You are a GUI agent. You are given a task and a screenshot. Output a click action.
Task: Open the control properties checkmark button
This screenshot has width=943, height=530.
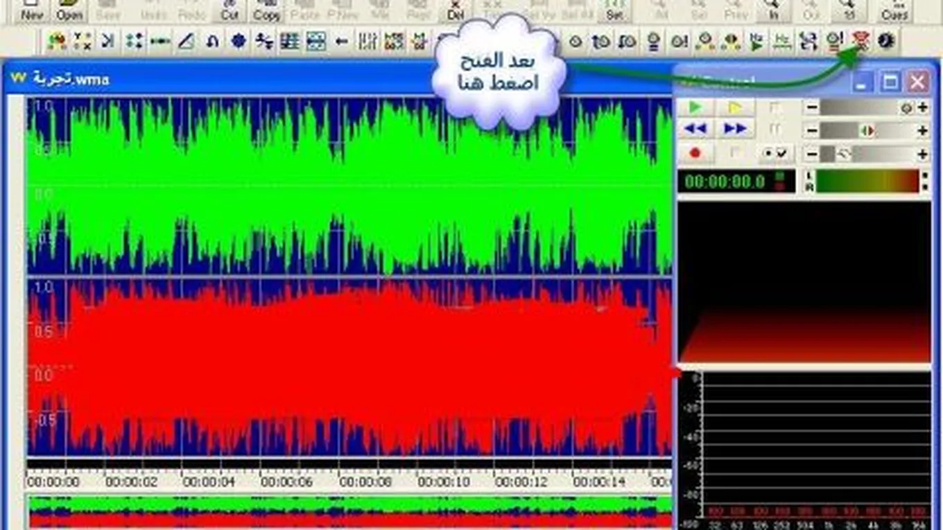(x=776, y=153)
